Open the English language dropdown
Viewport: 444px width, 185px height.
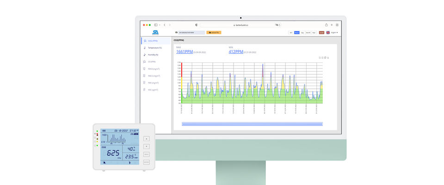coord(334,32)
